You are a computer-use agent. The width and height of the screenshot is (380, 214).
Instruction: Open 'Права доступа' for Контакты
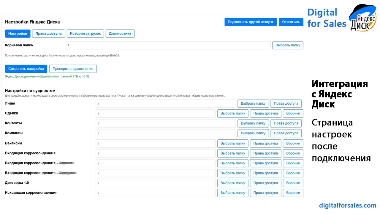point(286,123)
